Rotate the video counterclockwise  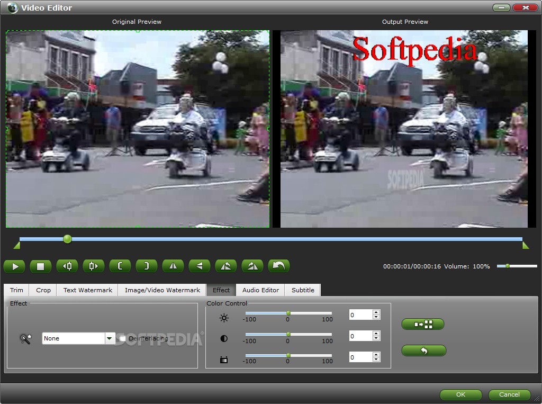coord(226,266)
